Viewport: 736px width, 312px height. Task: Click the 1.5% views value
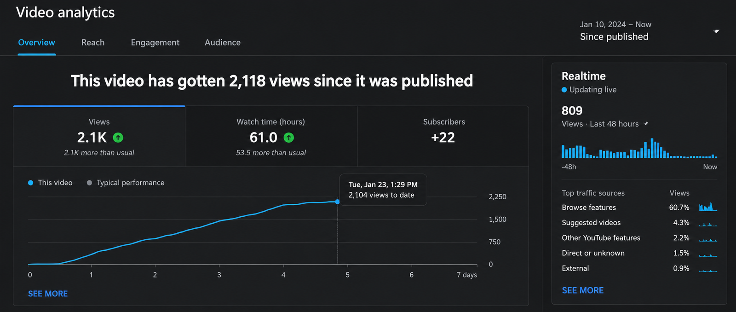(x=681, y=253)
